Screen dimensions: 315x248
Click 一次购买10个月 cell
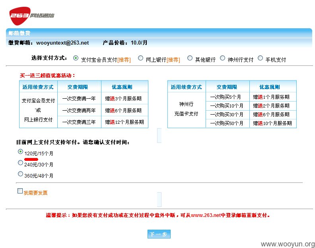pyautogui.click(x=227, y=106)
